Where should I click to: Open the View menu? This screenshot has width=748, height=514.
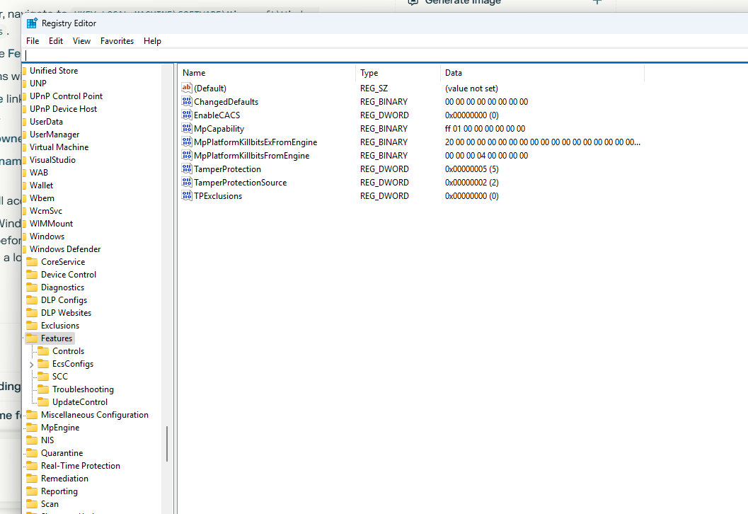point(81,41)
